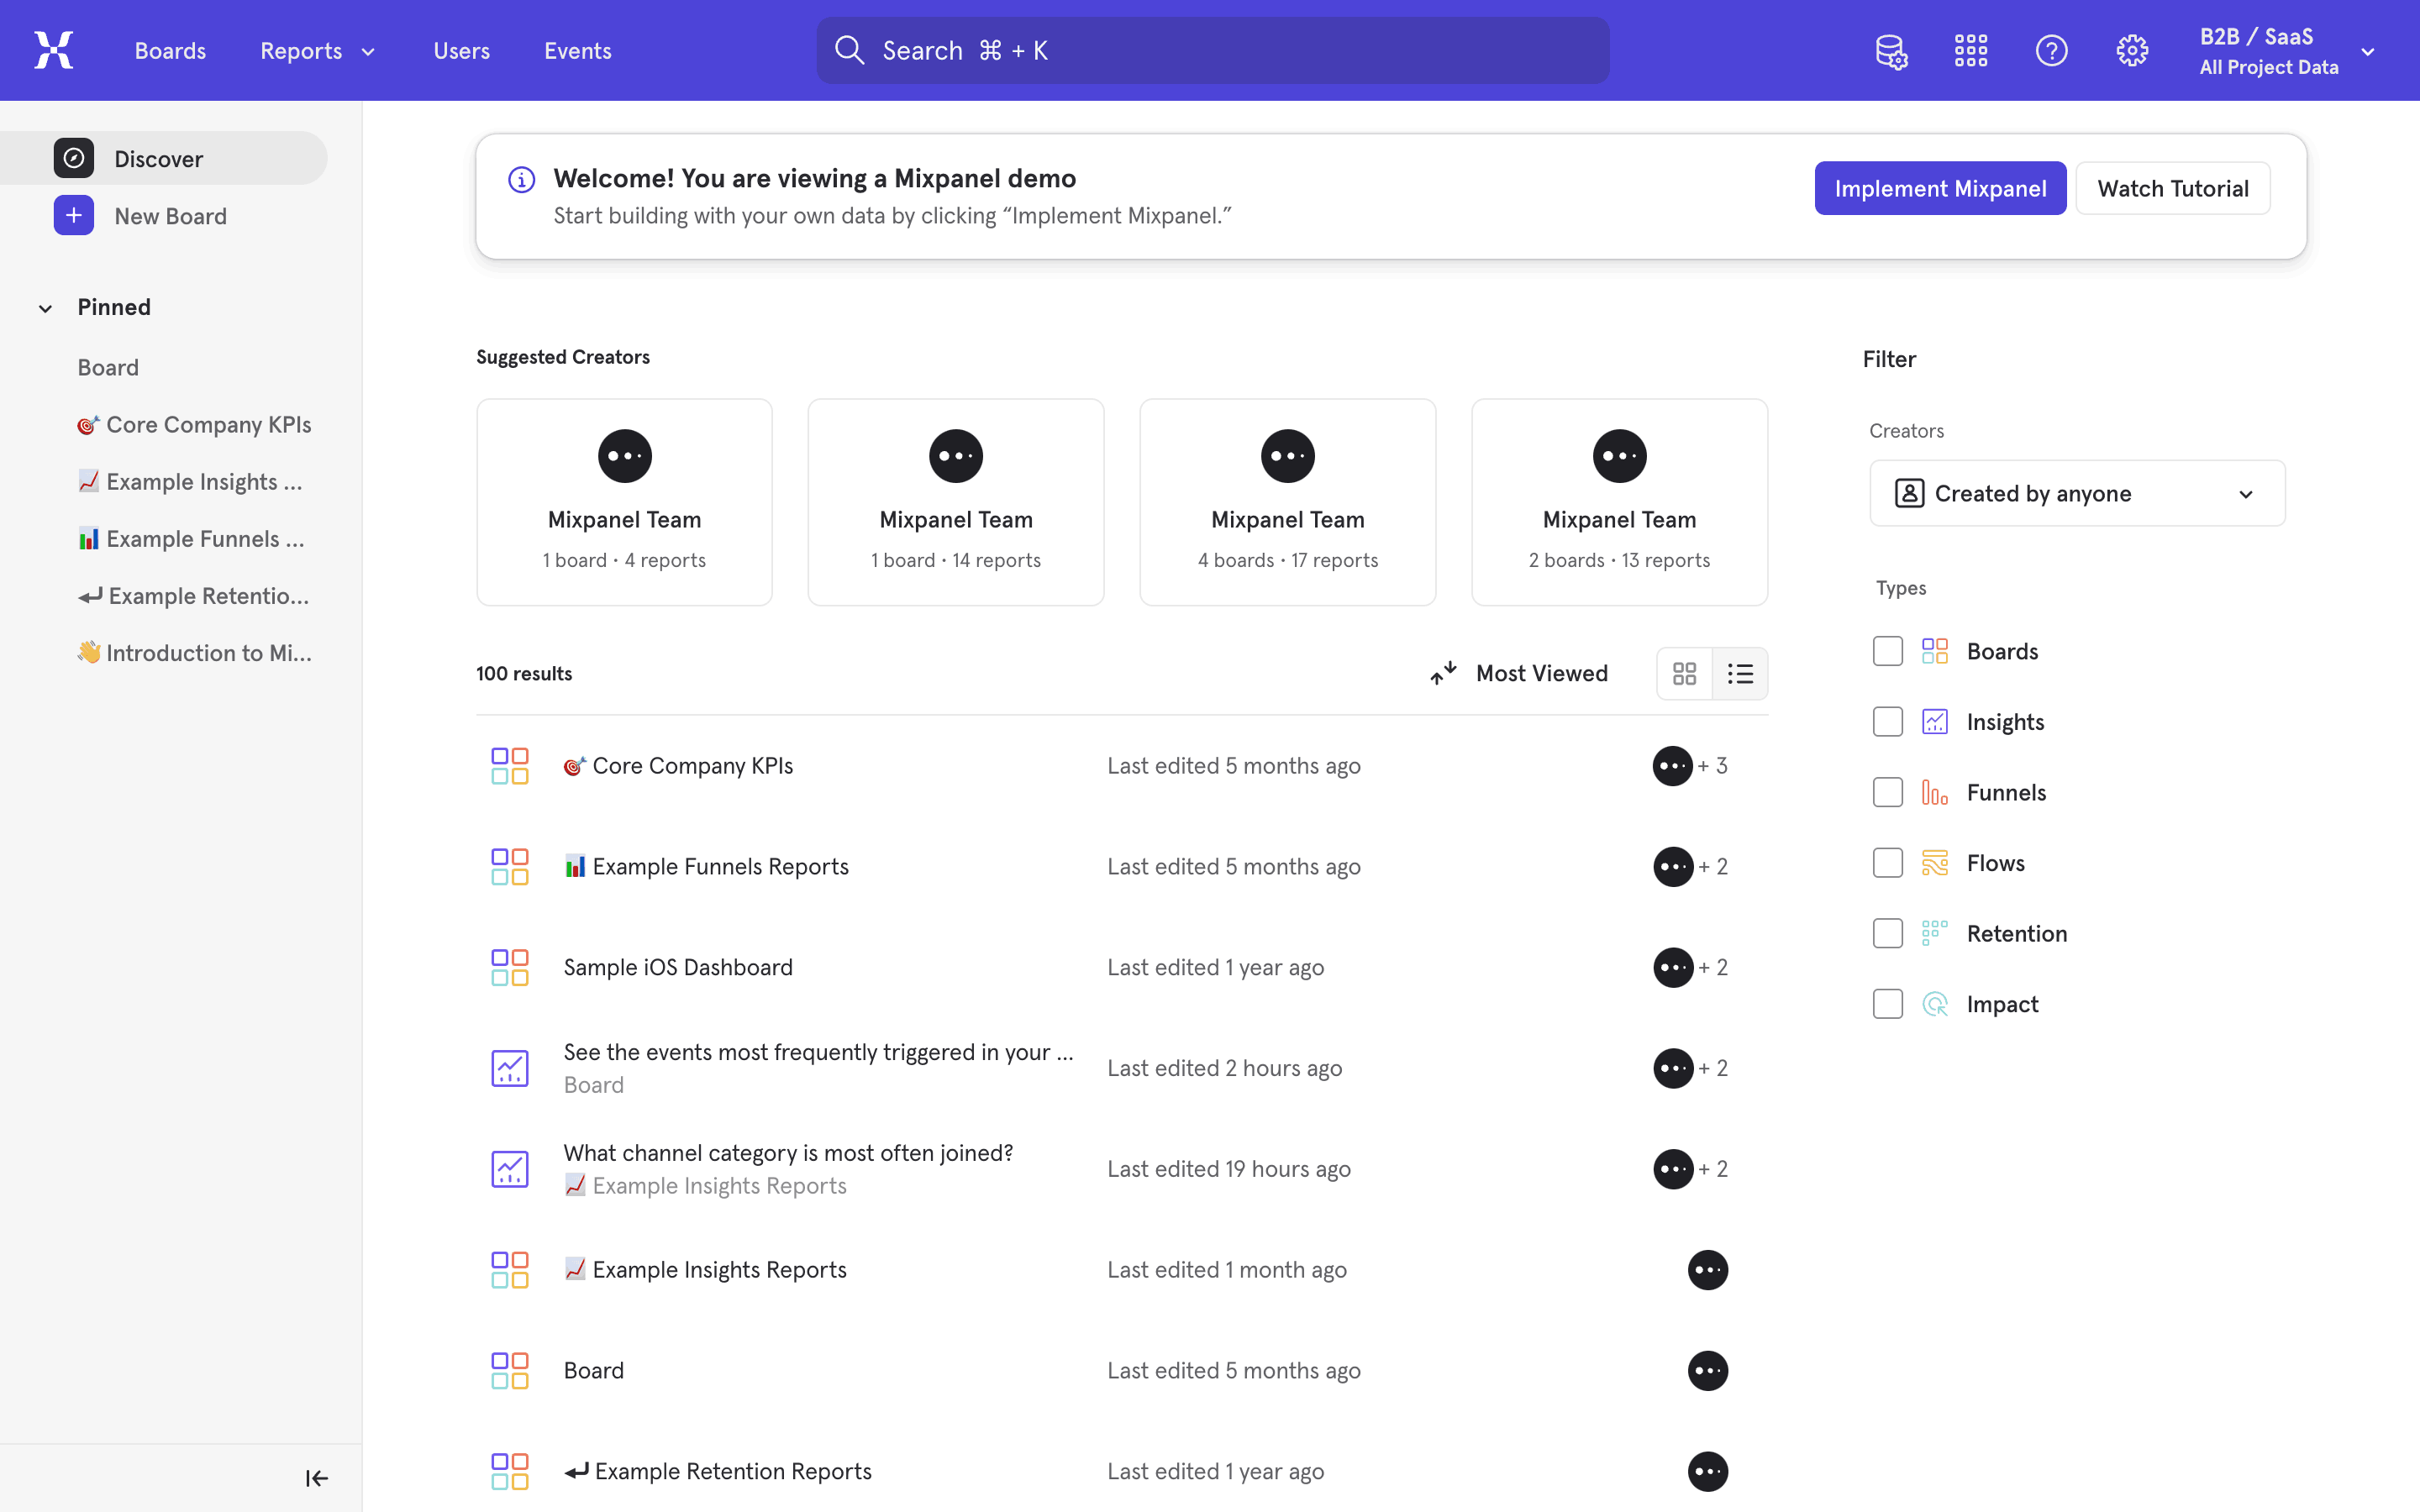The height and width of the screenshot is (1512, 2420).
Task: Focus the Search input field
Action: pyautogui.click(x=1212, y=50)
